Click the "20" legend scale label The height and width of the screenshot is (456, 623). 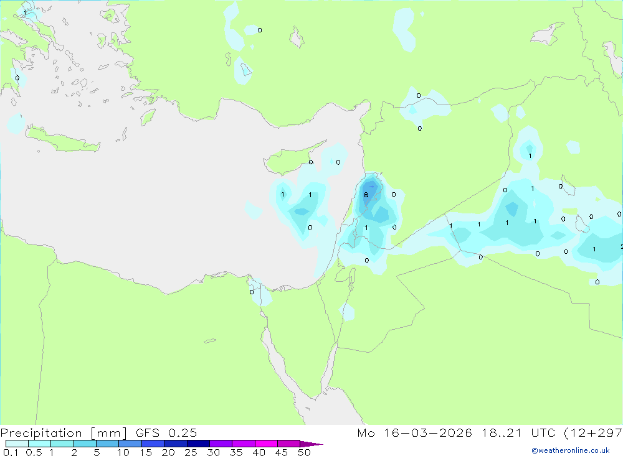tap(168, 452)
